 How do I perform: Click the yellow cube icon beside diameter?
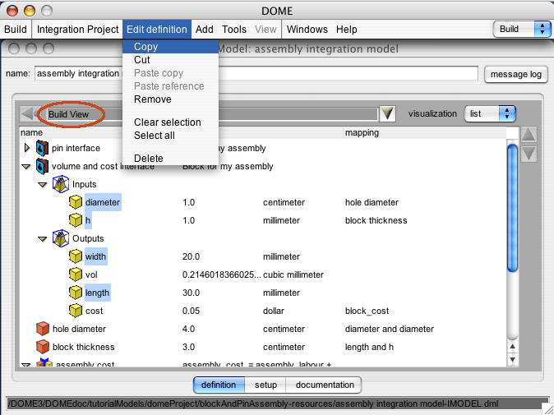76,202
